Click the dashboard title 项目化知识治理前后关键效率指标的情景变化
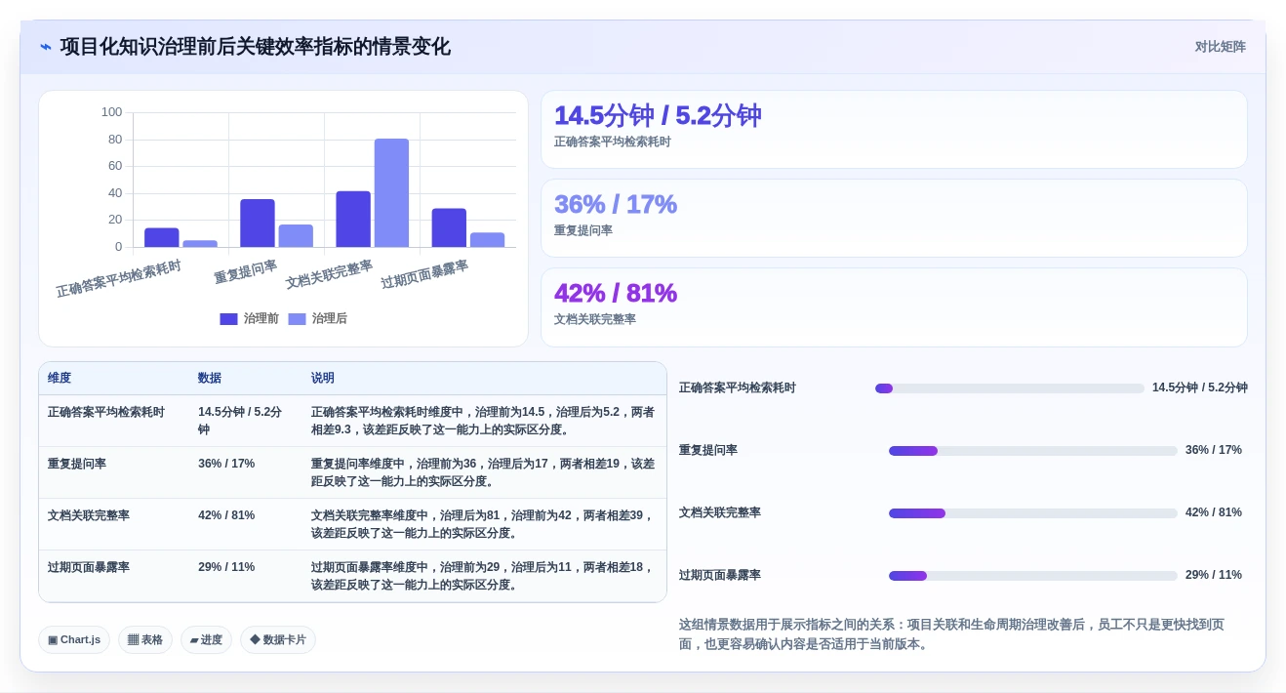This screenshot has height=693, width=1286. tap(255, 47)
